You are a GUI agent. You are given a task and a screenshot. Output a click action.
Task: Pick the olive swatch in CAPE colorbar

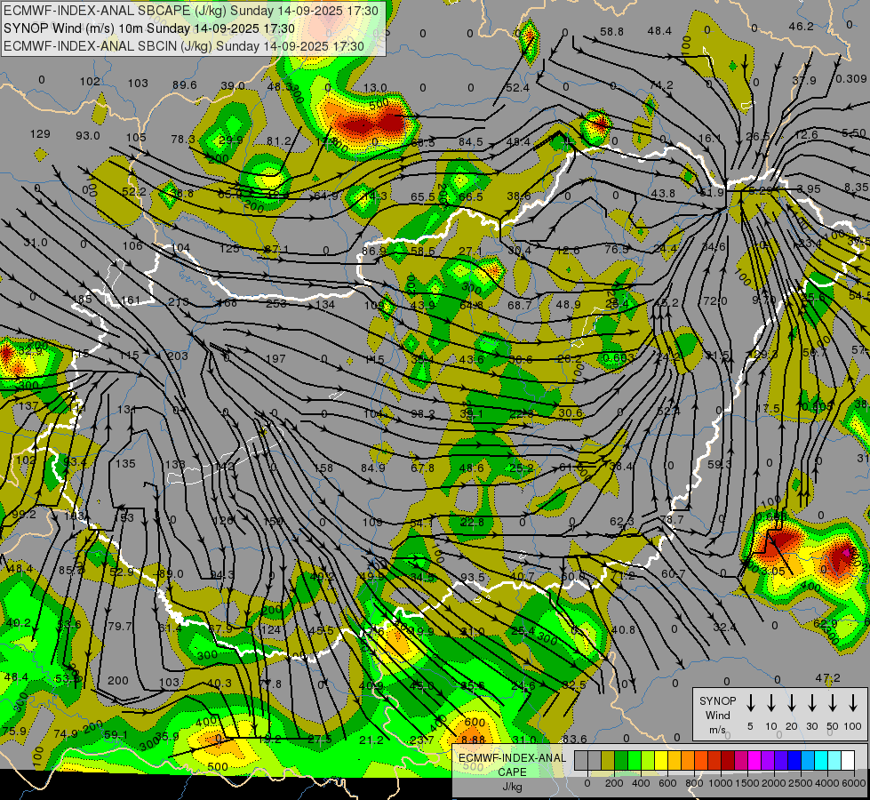[x=608, y=761]
